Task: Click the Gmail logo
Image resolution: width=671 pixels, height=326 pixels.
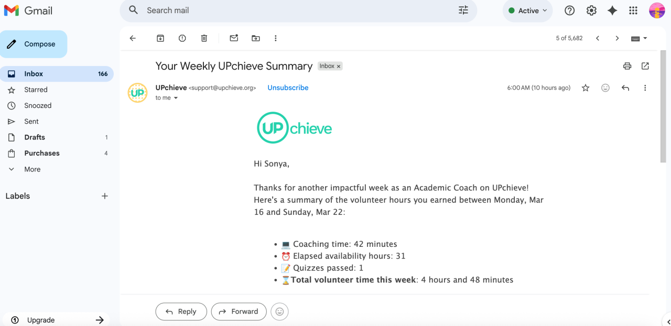Action: 28,10
